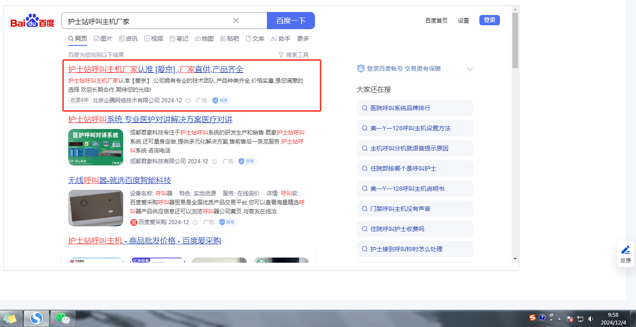The image size is (636, 327).
Task: Click the Baidu logo
Action: (33, 21)
